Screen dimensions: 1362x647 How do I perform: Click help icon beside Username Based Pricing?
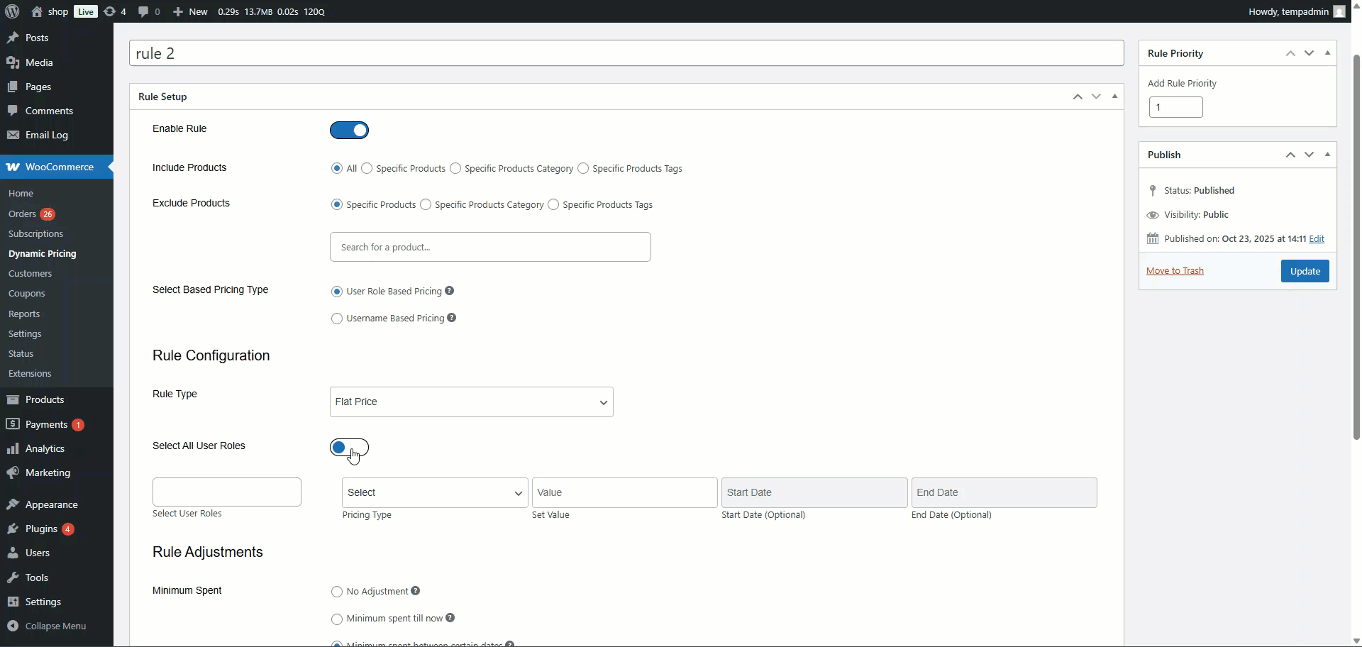452,318
